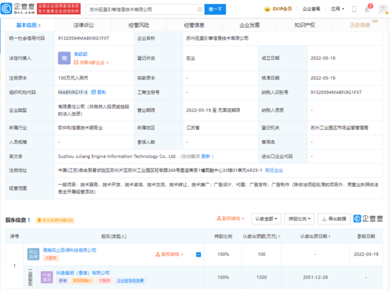Click the mobile phone icon near 应用

354,9
